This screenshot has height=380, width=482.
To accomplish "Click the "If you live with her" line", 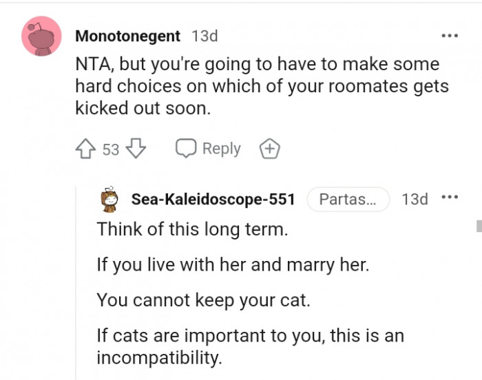I will click(x=233, y=265).
